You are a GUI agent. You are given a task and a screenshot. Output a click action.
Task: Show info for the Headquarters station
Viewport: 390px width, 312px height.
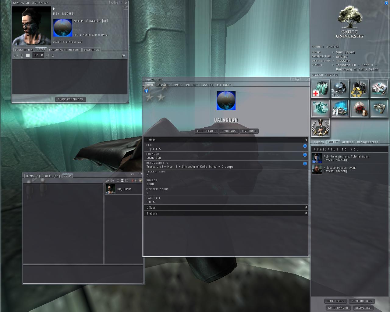pos(305,164)
